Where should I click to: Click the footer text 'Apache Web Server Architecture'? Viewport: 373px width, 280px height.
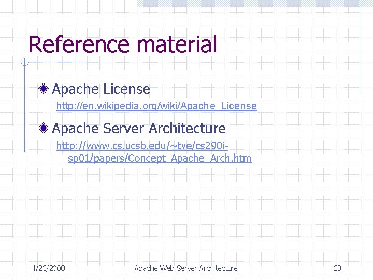point(186,268)
